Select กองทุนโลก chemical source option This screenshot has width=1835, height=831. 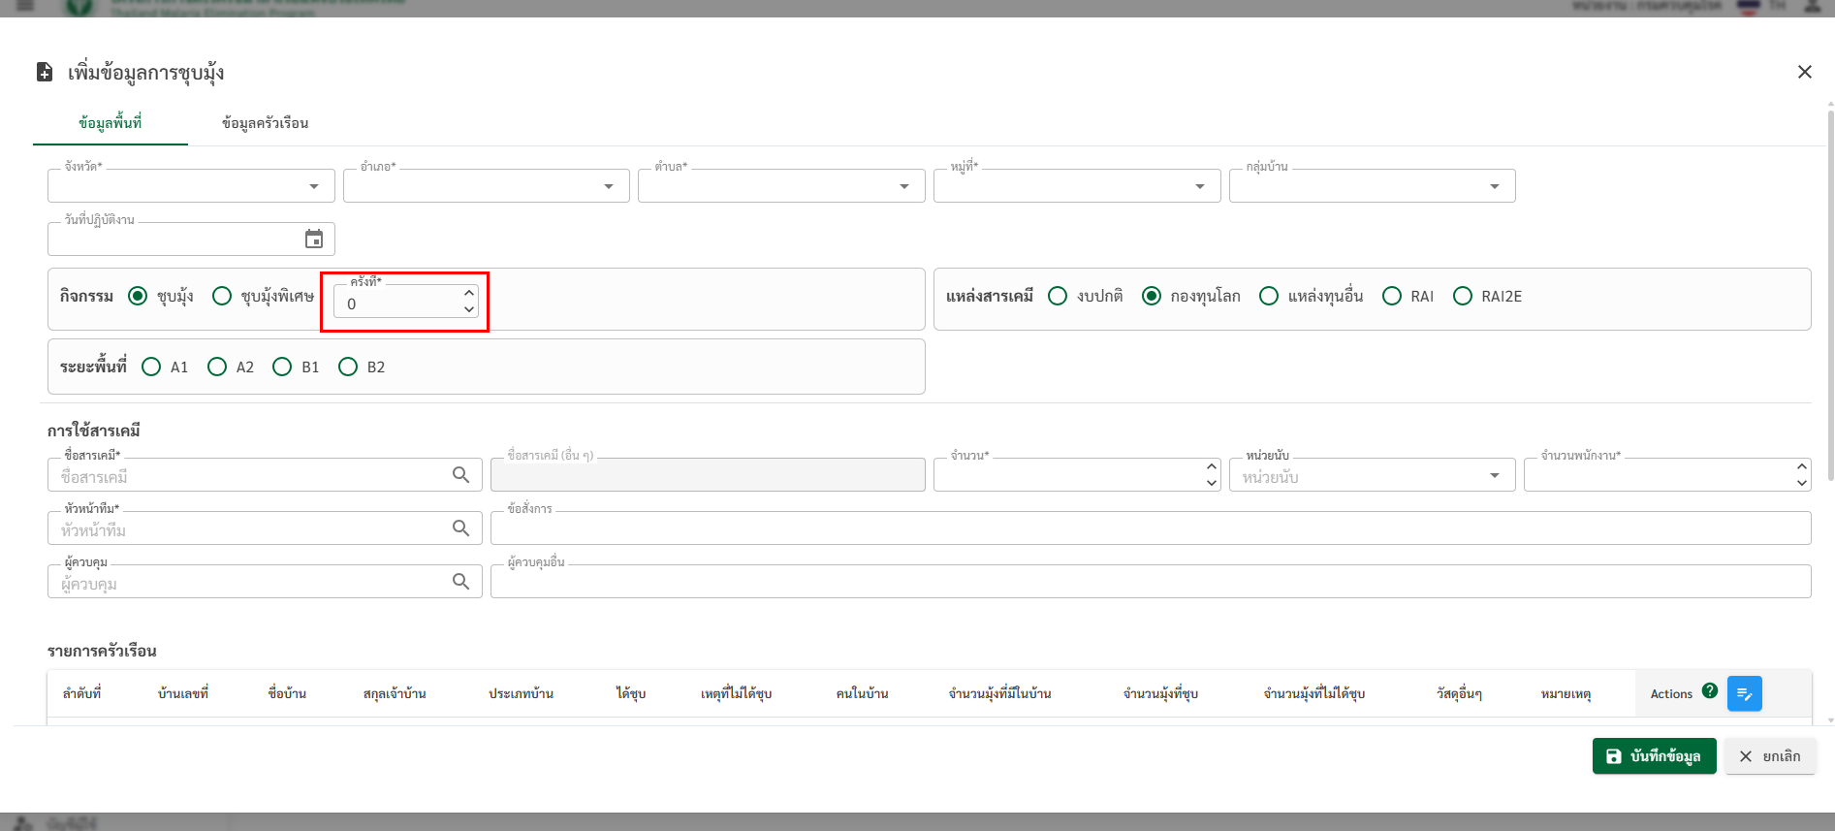[1152, 296]
